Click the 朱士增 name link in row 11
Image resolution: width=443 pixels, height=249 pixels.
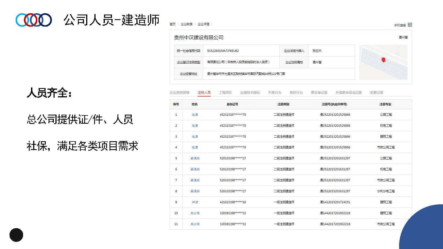[x=195, y=224]
